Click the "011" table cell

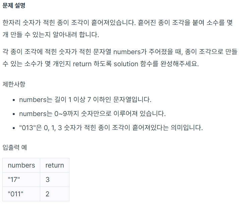click(x=21, y=194)
